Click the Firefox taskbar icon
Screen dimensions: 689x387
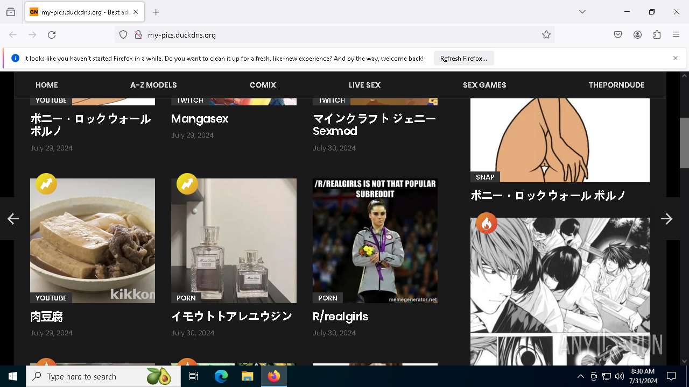[274, 376]
